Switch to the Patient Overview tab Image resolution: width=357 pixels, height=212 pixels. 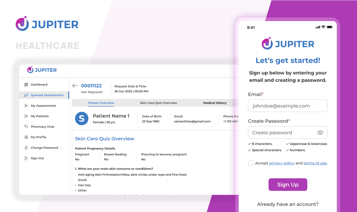(x=101, y=103)
